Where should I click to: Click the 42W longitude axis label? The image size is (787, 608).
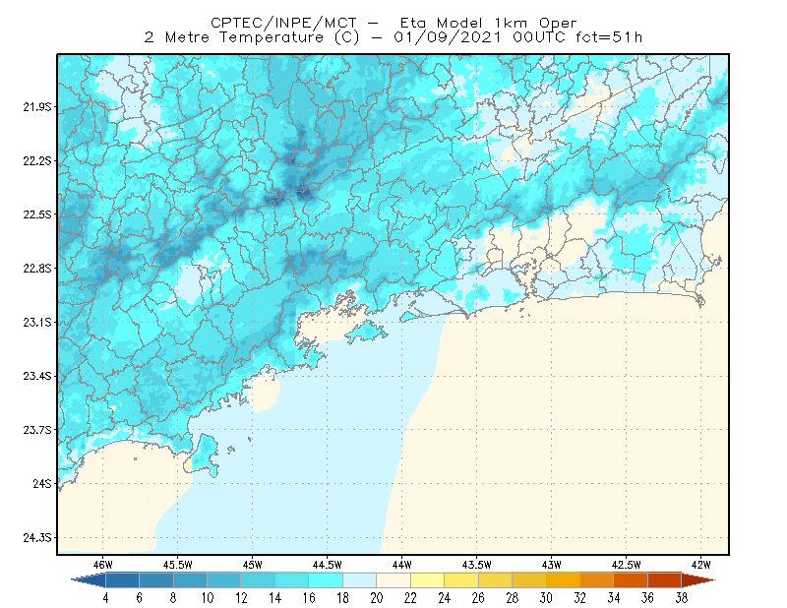(700, 565)
